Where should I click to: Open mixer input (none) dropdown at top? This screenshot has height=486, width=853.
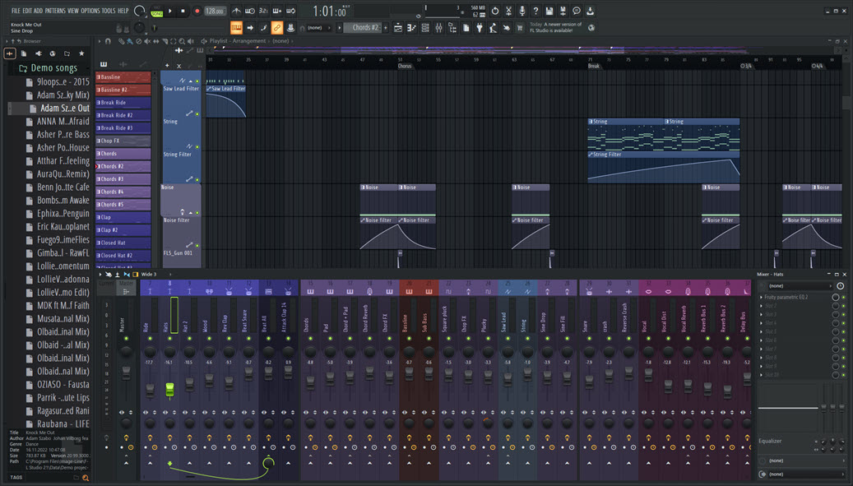tap(800, 286)
